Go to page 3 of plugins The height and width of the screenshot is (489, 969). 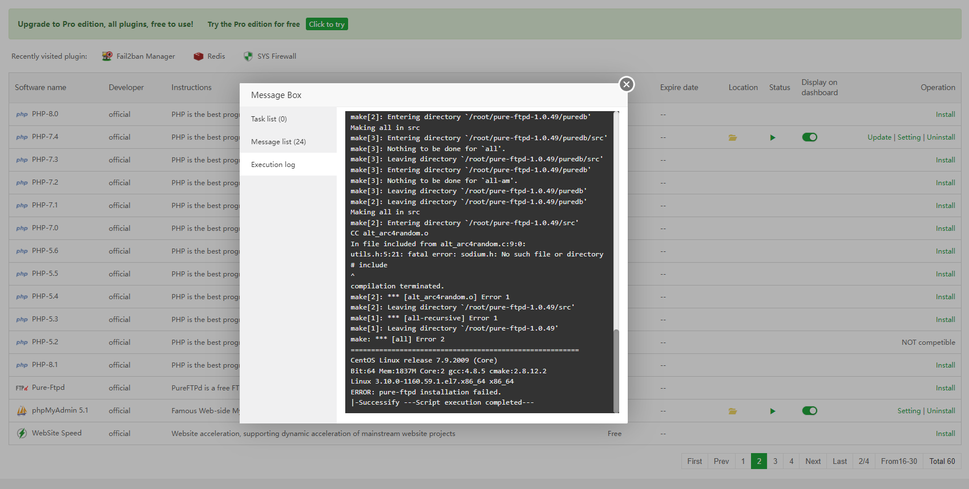coord(775,461)
